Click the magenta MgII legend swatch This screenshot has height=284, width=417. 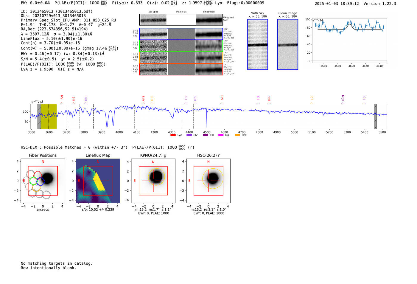(221, 135)
